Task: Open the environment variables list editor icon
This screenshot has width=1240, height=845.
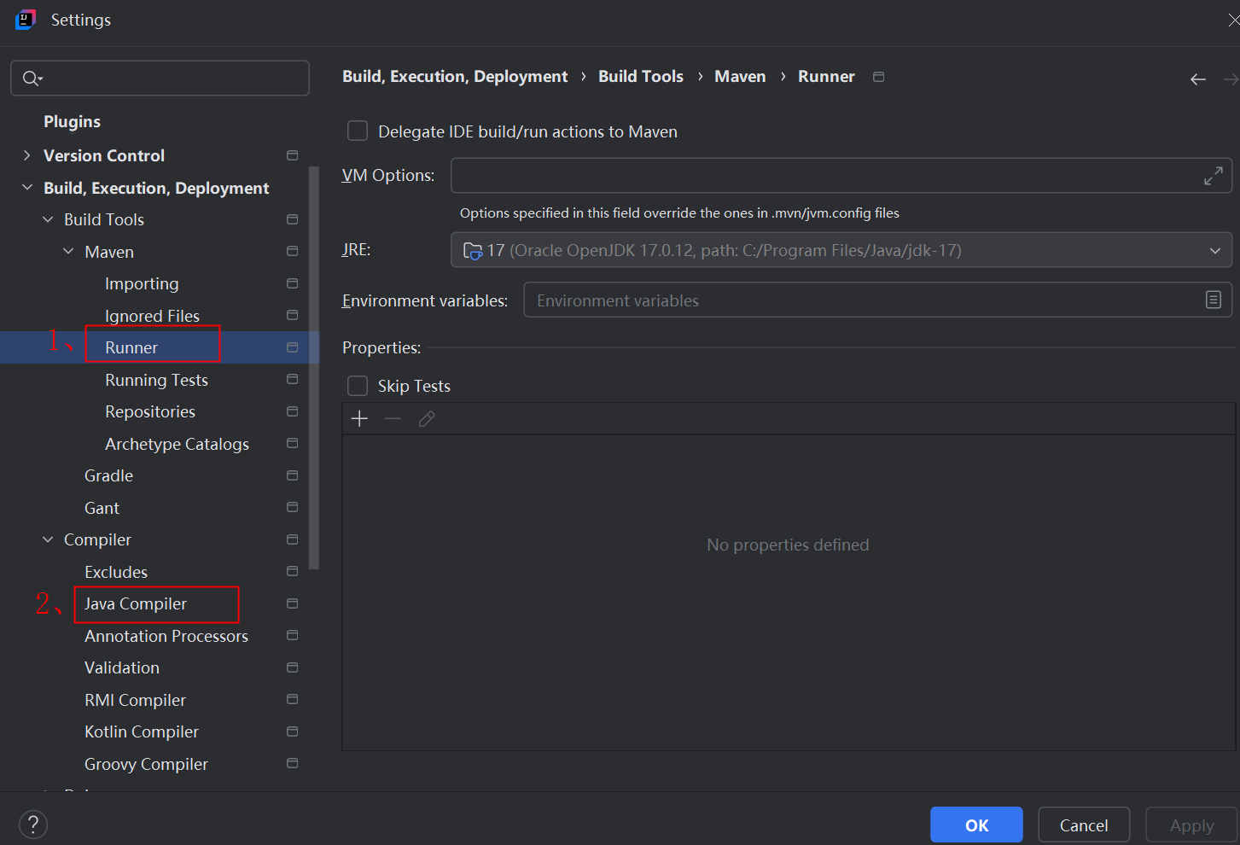Action: (1213, 300)
